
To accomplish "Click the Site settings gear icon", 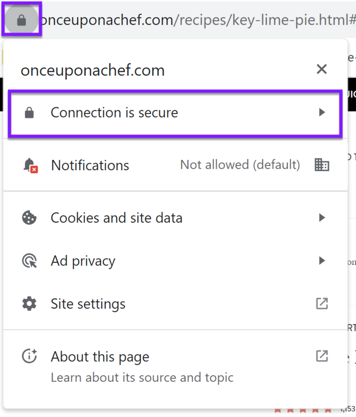I will 29,304.
